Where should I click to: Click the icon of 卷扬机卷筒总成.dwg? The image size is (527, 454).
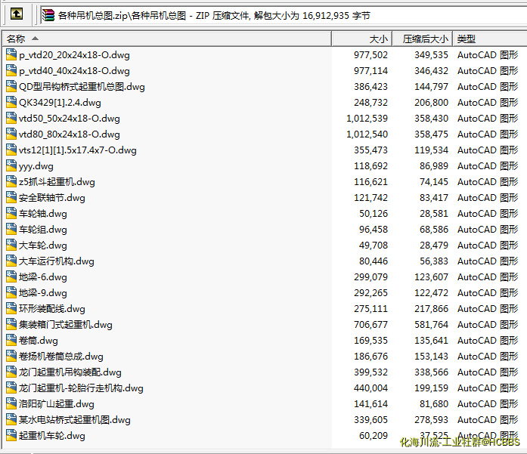(x=11, y=357)
